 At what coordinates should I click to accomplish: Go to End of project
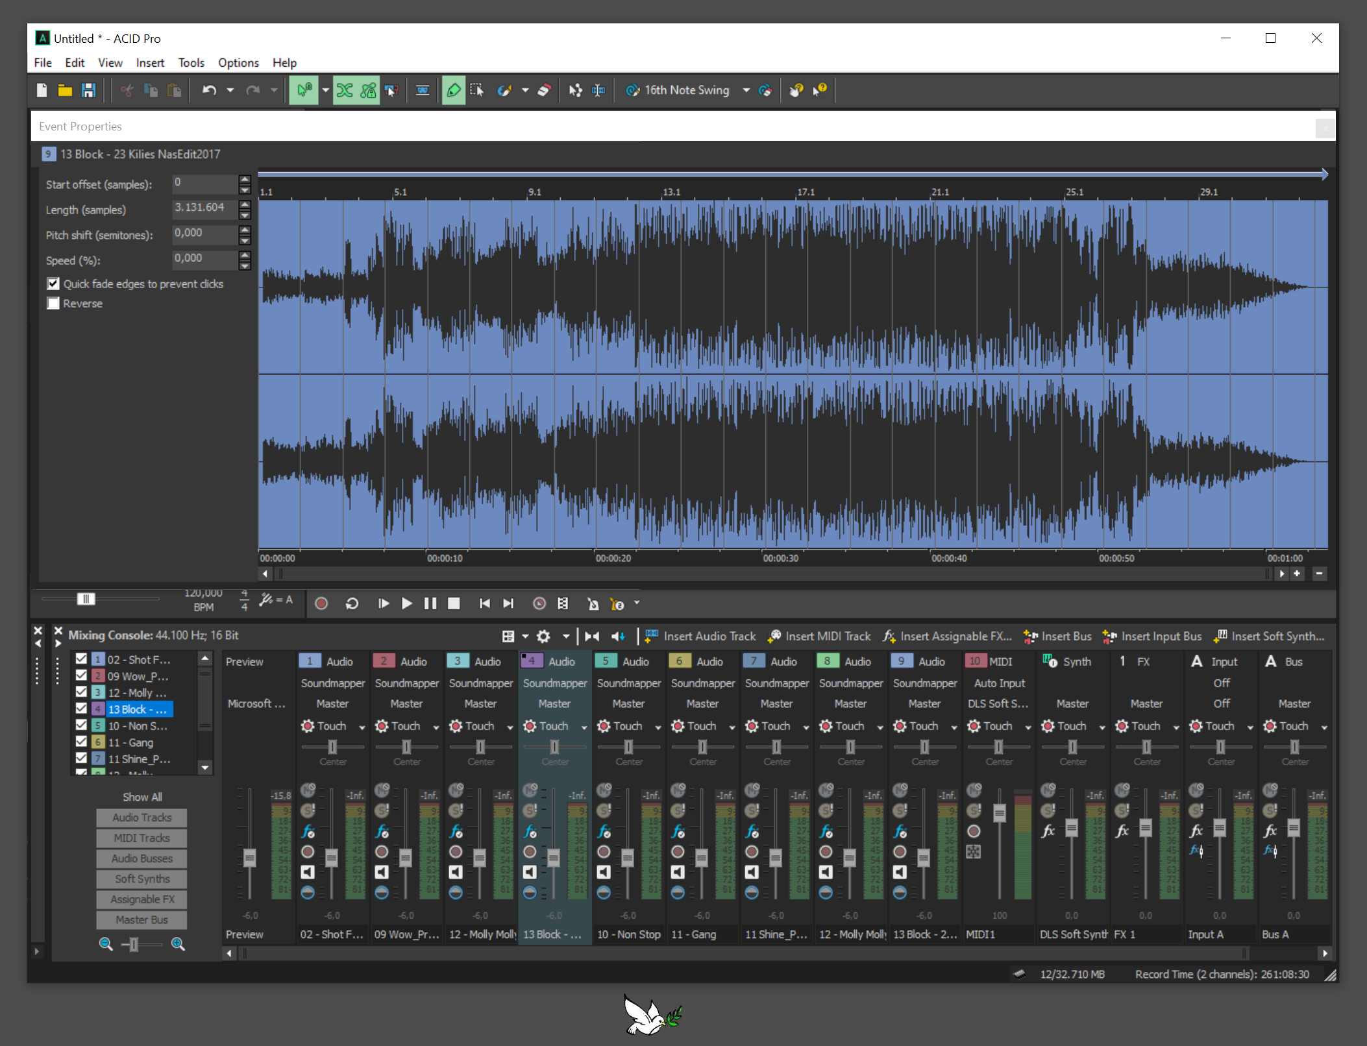(x=508, y=603)
